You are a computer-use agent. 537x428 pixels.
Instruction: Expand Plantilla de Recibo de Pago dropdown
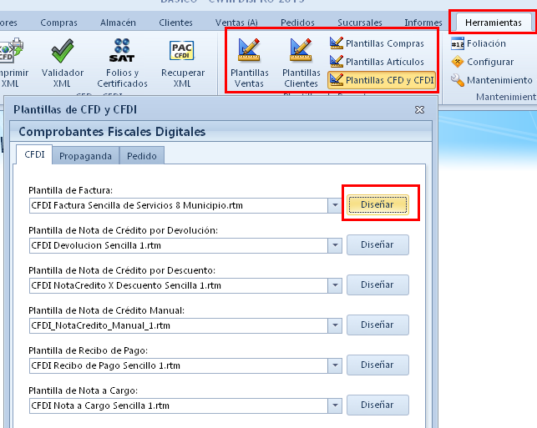(x=335, y=365)
